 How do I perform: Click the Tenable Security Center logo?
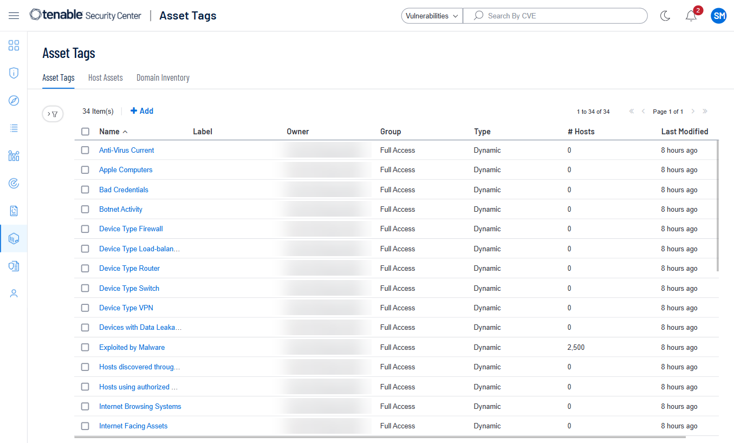pyautogui.click(x=85, y=15)
